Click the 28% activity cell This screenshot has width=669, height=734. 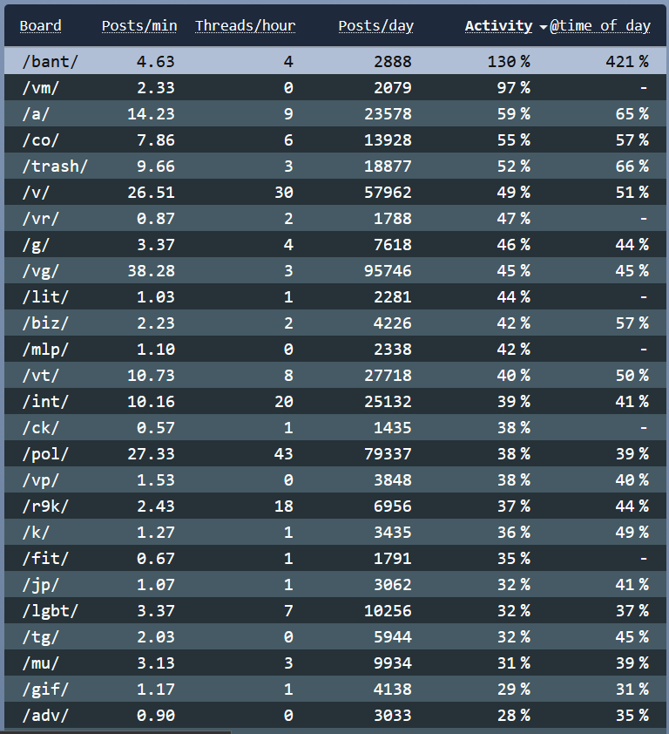tap(514, 716)
